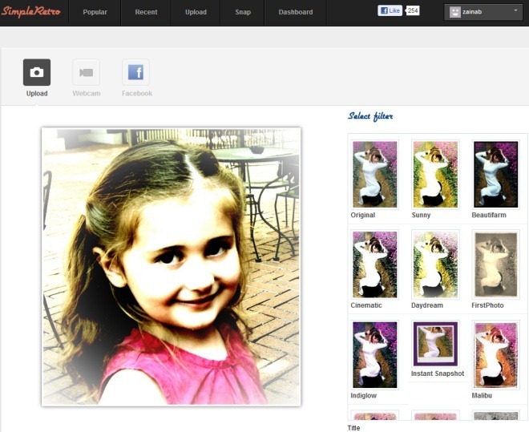Image resolution: width=529 pixels, height=432 pixels.
Task: Open the zainab account dropdown arrow
Action: point(515,10)
